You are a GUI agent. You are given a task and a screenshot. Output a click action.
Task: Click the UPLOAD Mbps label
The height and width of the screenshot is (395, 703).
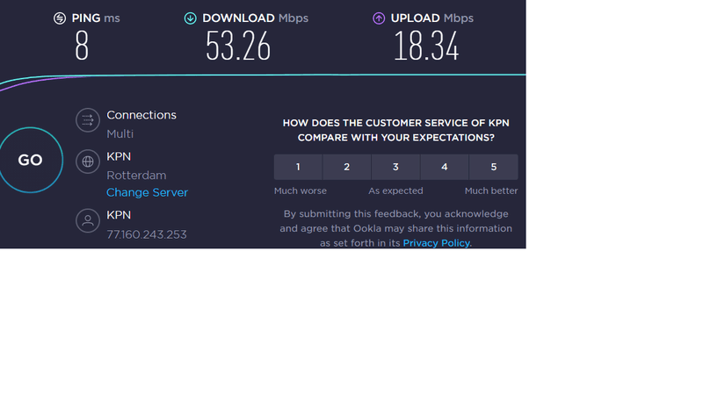click(x=432, y=18)
